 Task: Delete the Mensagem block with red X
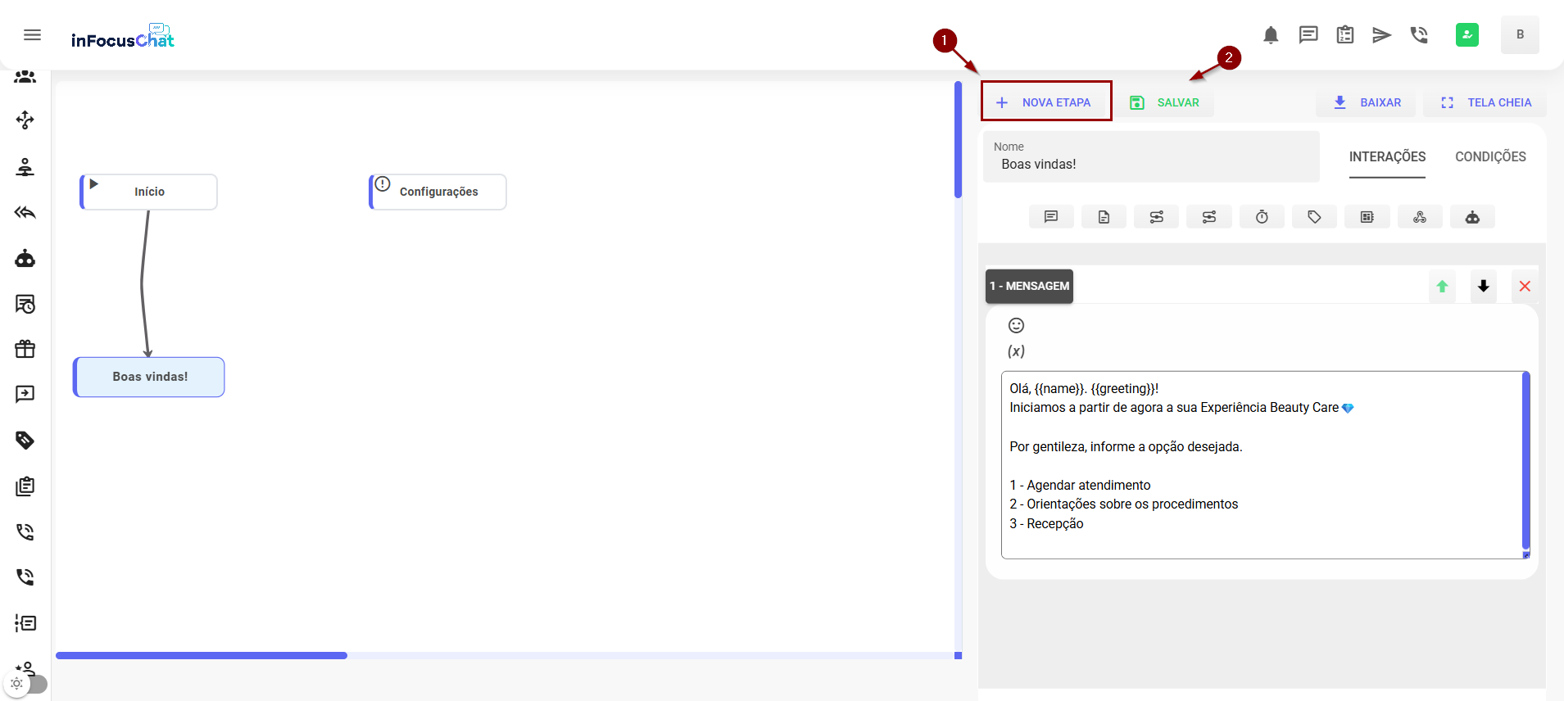click(x=1525, y=287)
